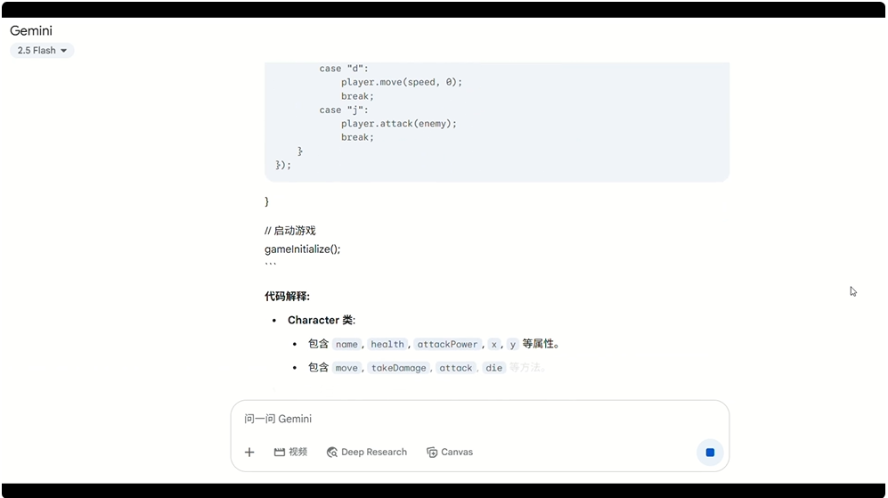
Task: Enable Deep Research mode
Action: 367,452
